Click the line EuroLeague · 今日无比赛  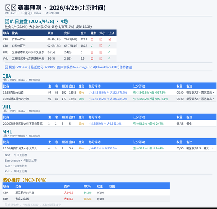[21, 161]
